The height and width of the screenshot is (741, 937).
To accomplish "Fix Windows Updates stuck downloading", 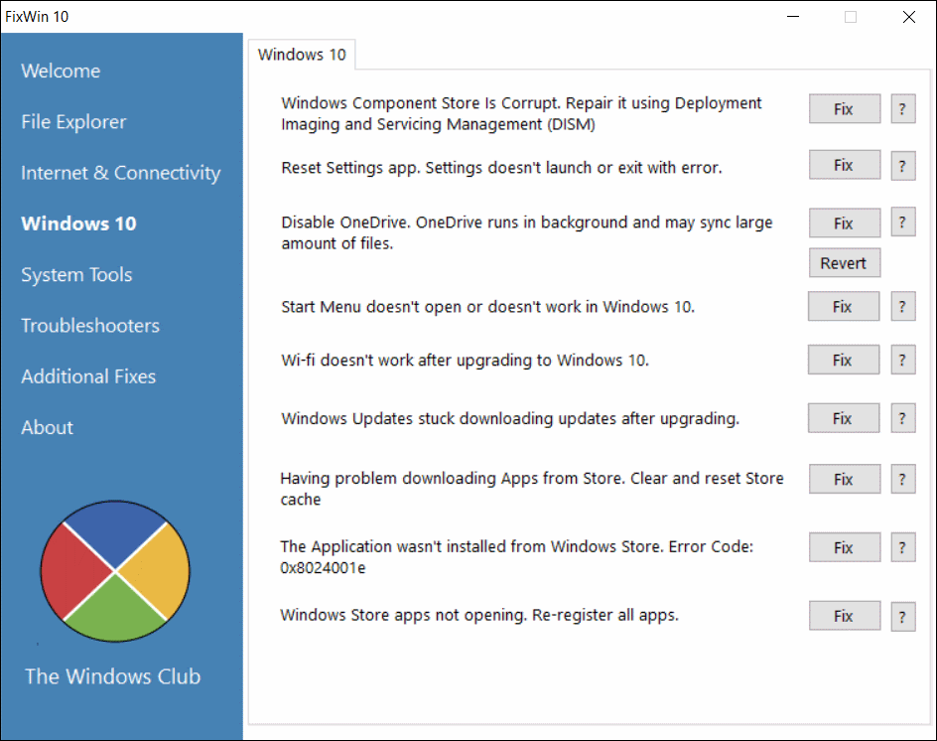I will pos(843,418).
